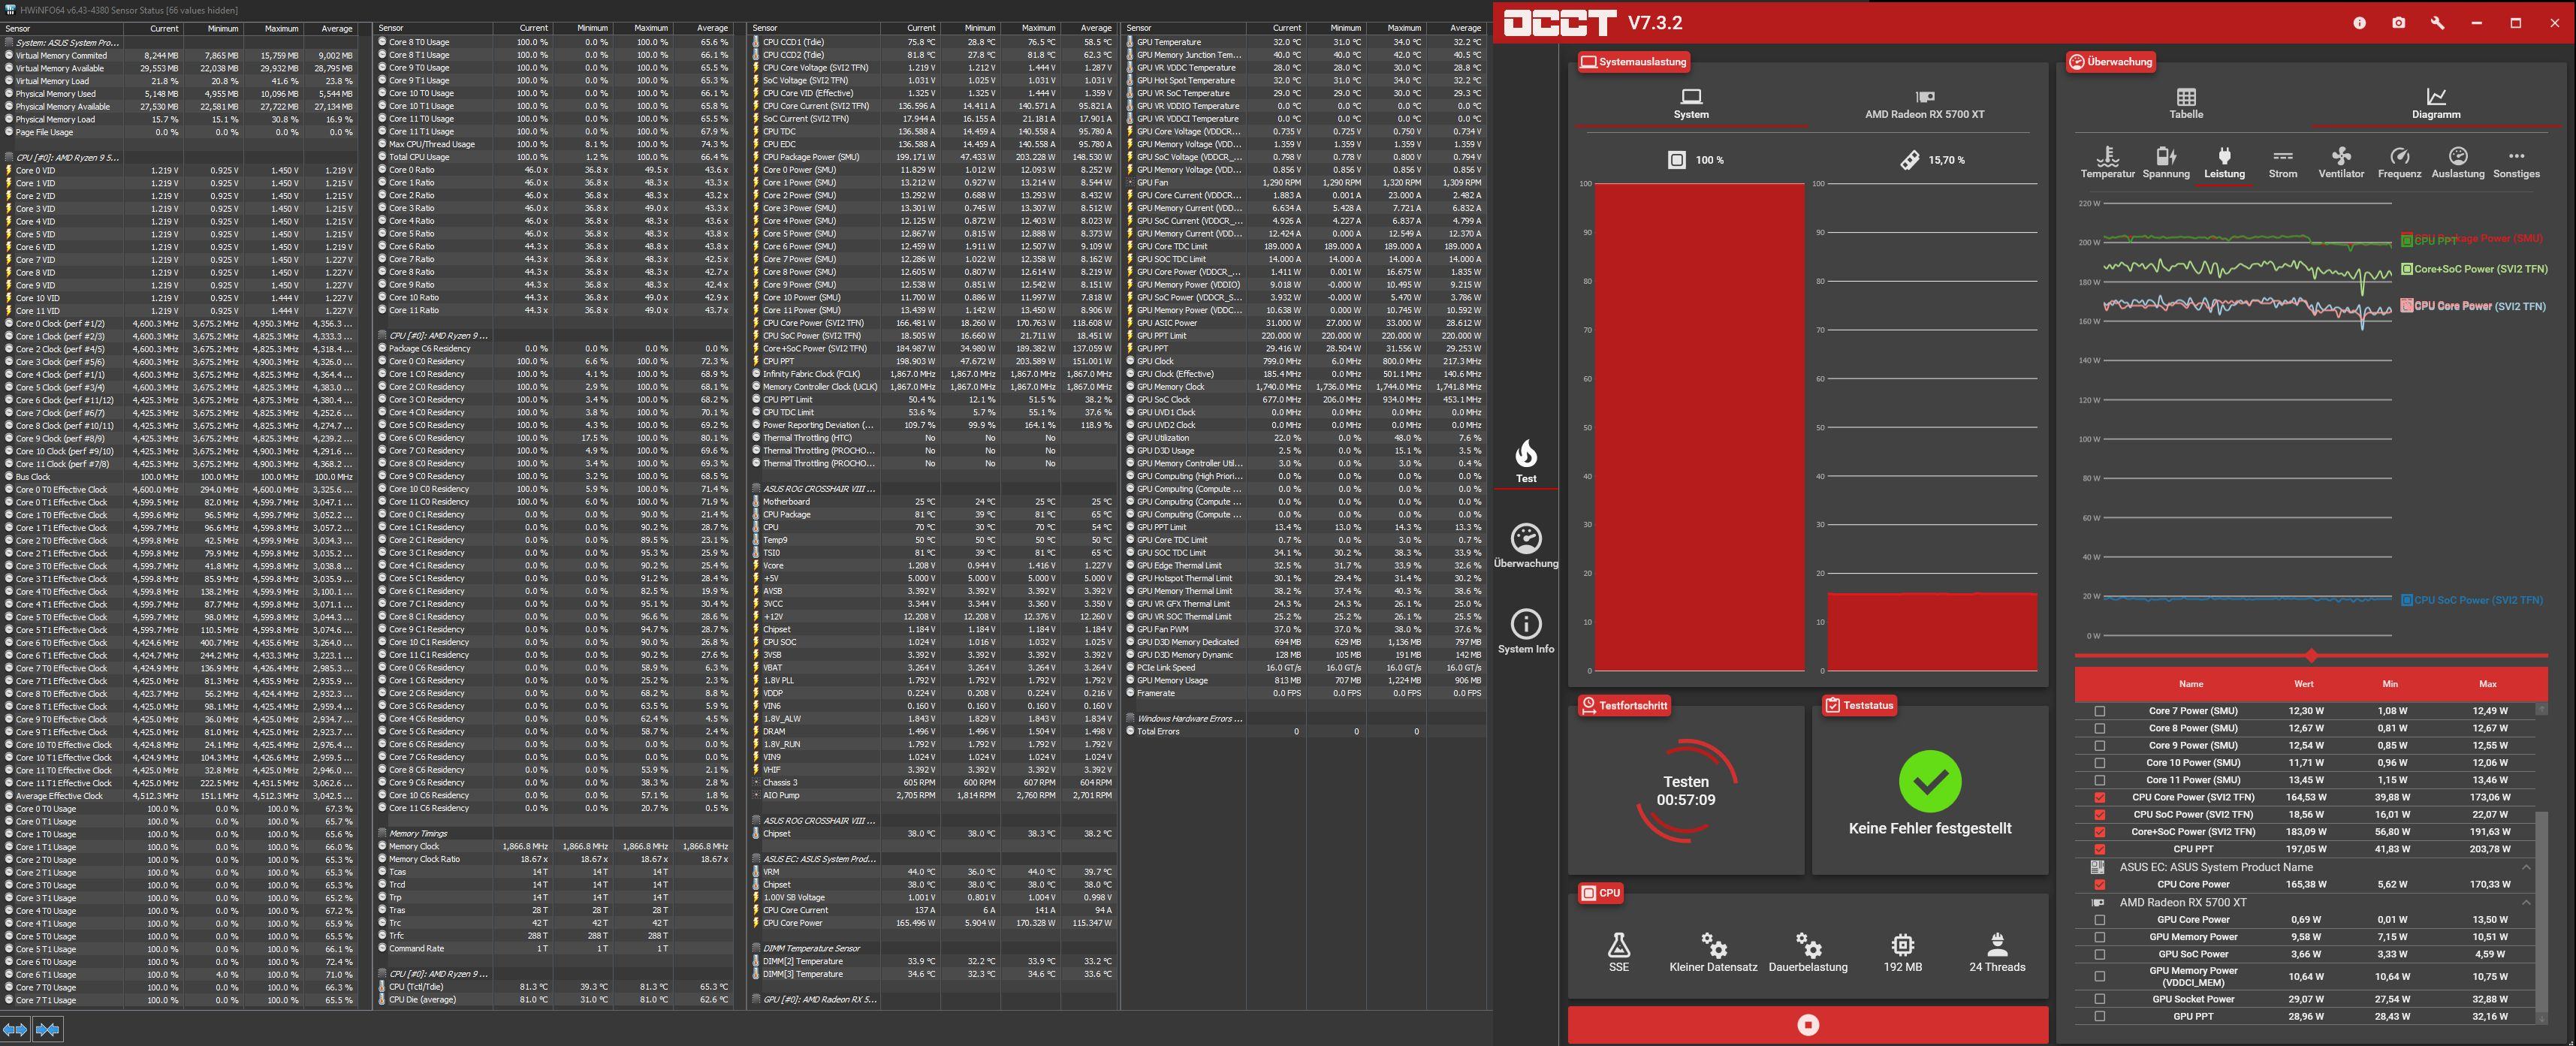Uncheck CPU SoC Power (SVI2 TFN) checkbox

coord(2100,814)
